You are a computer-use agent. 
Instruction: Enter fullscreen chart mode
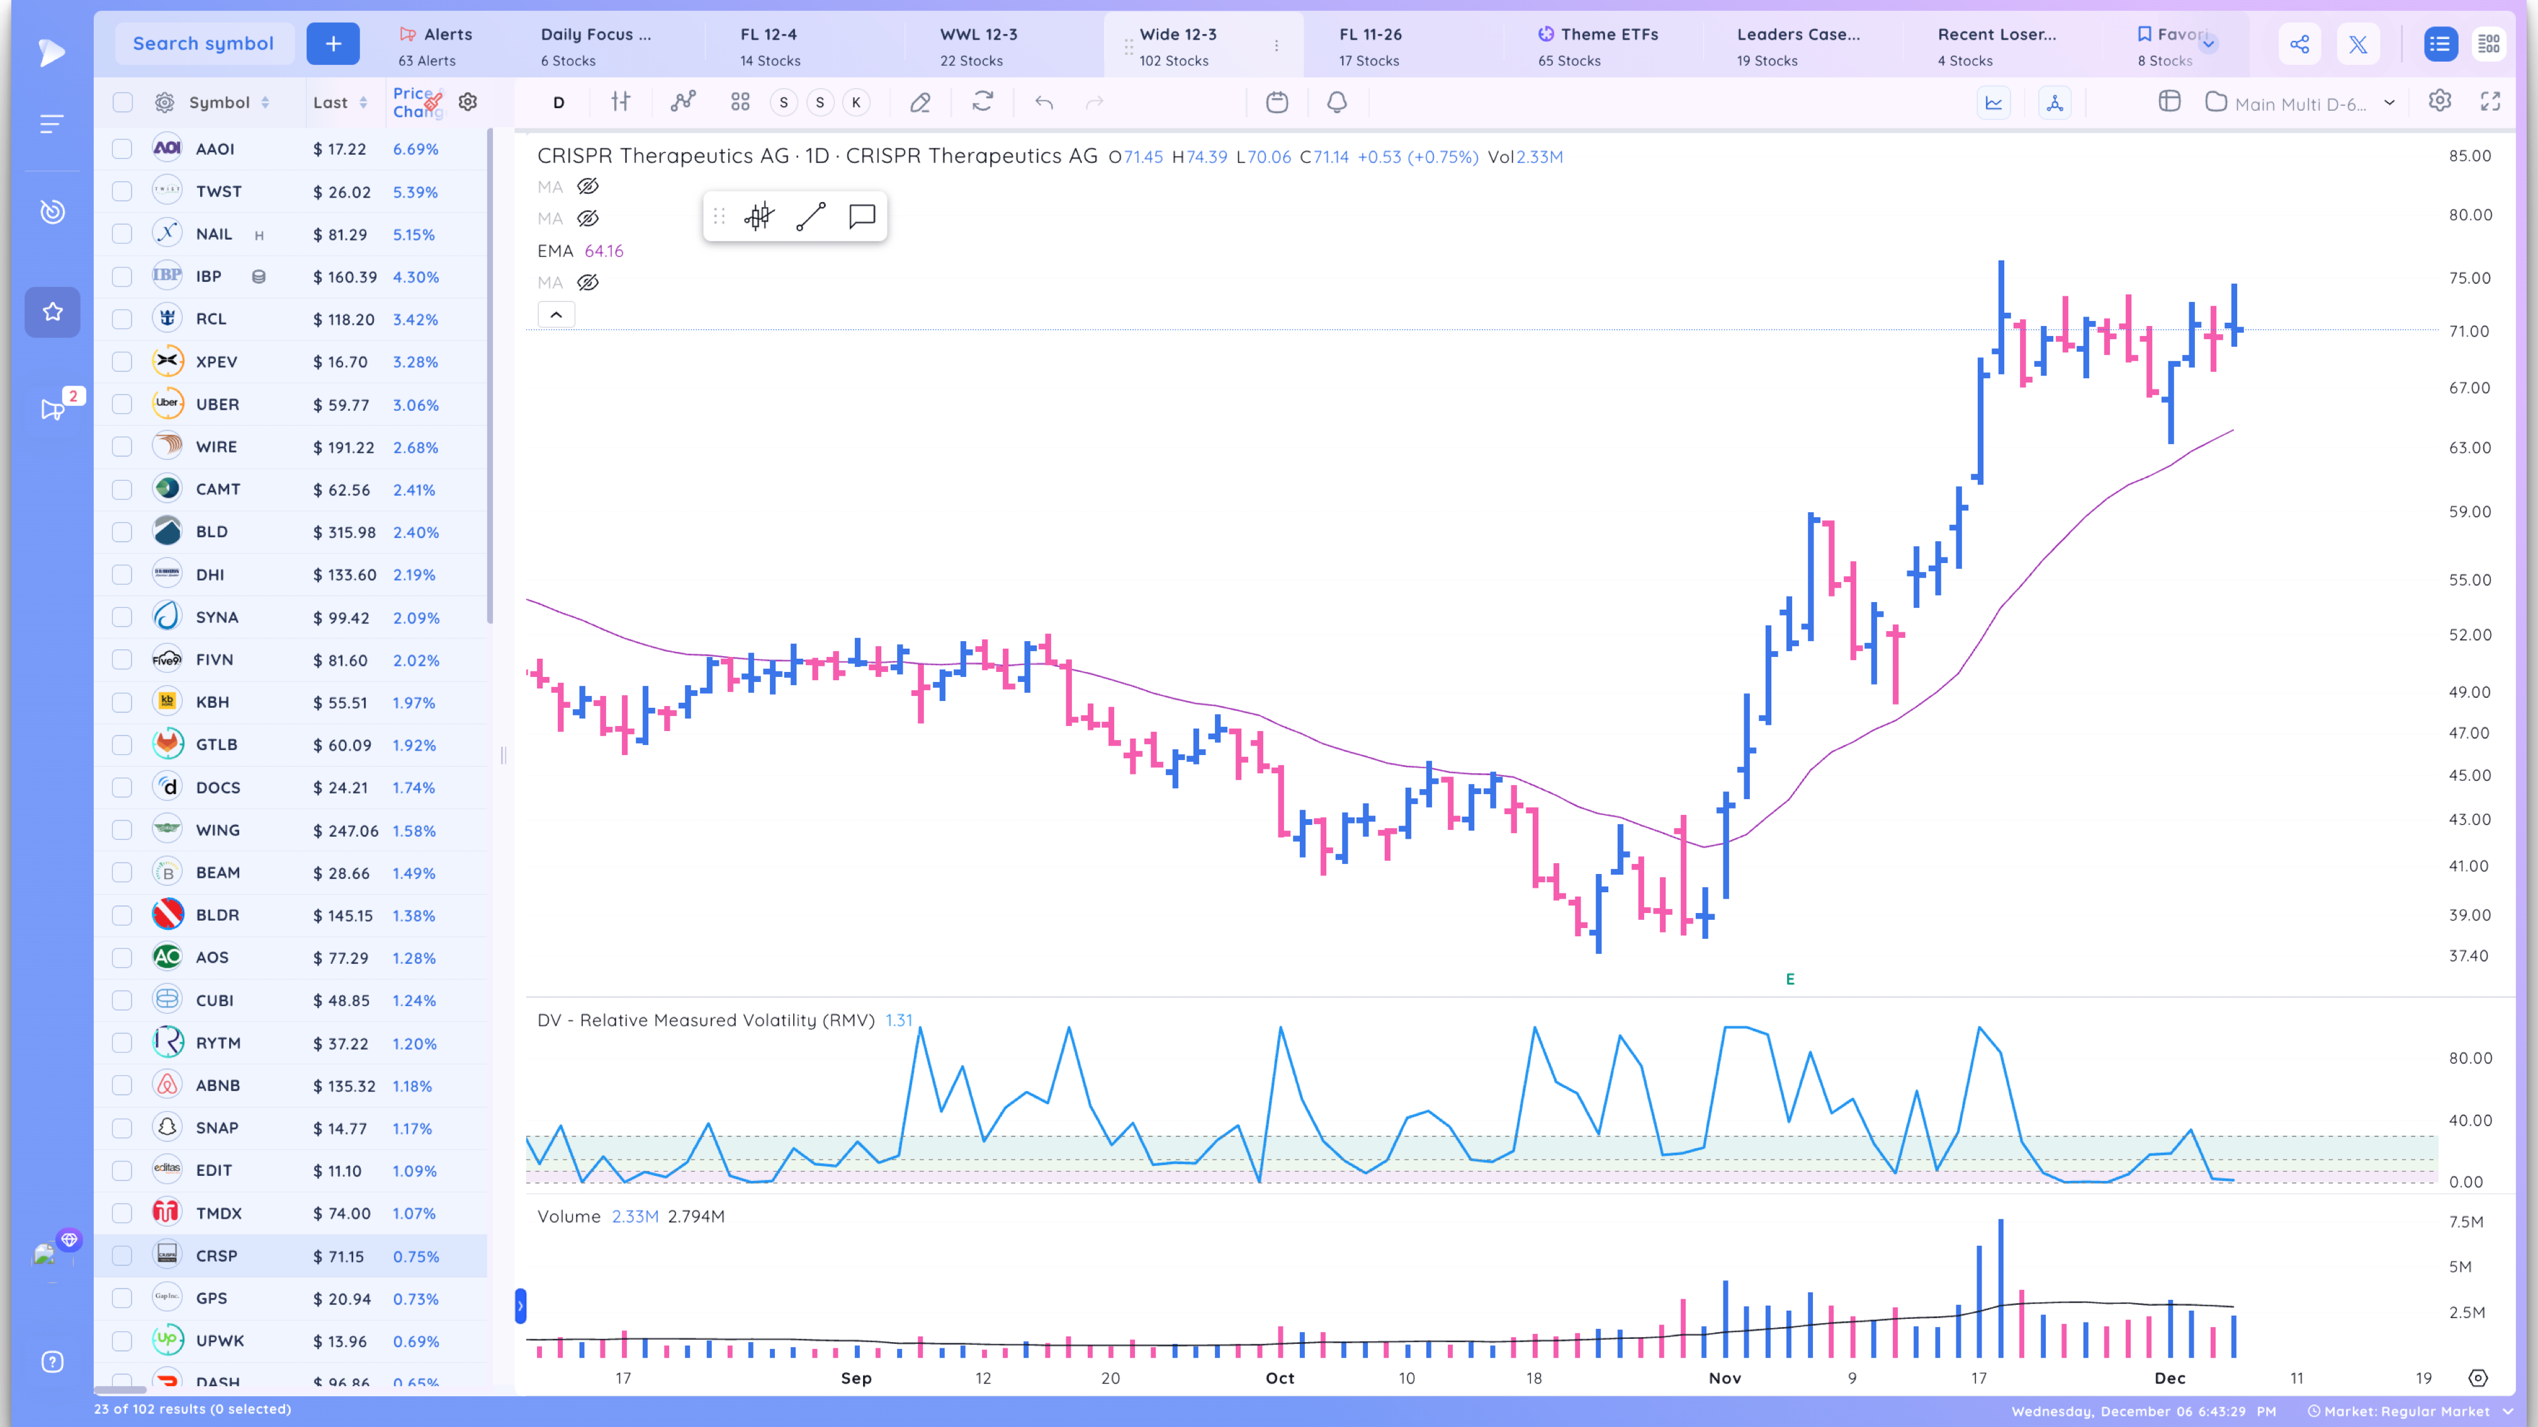coord(2490,101)
